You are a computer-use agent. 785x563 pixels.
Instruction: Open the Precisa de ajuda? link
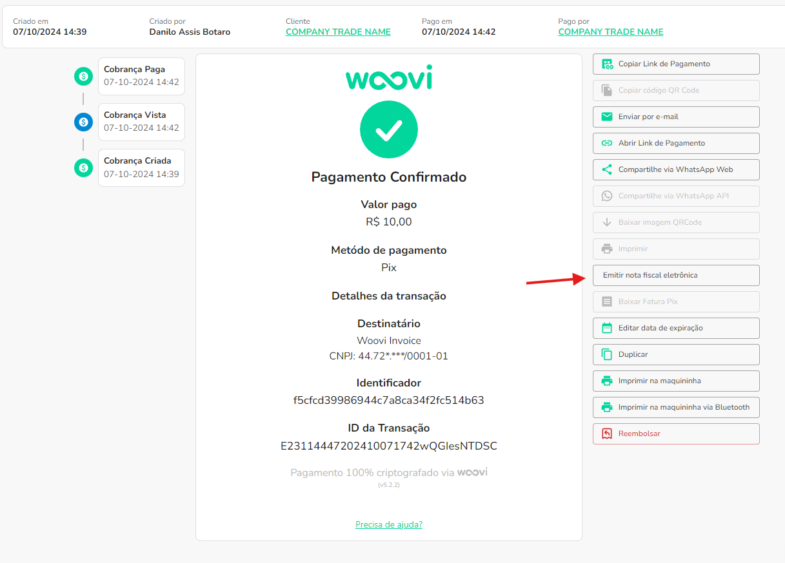(x=388, y=524)
